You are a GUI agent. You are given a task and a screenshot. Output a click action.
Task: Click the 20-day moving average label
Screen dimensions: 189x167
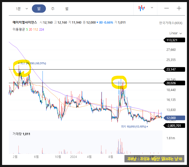coord(30,30)
